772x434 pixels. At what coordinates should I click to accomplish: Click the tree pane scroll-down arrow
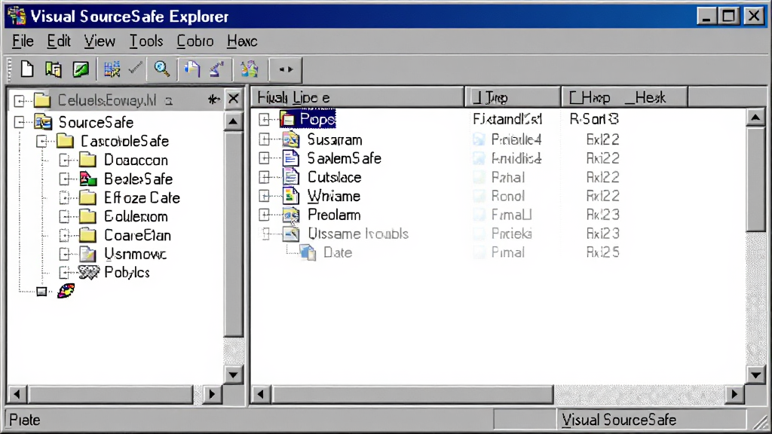tap(234, 375)
